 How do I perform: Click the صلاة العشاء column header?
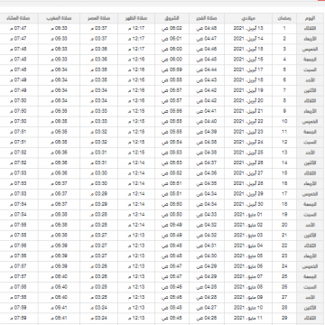(19, 18)
